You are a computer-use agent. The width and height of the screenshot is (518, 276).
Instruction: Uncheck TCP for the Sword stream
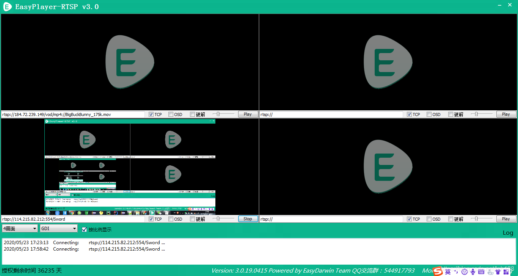[x=151, y=219]
